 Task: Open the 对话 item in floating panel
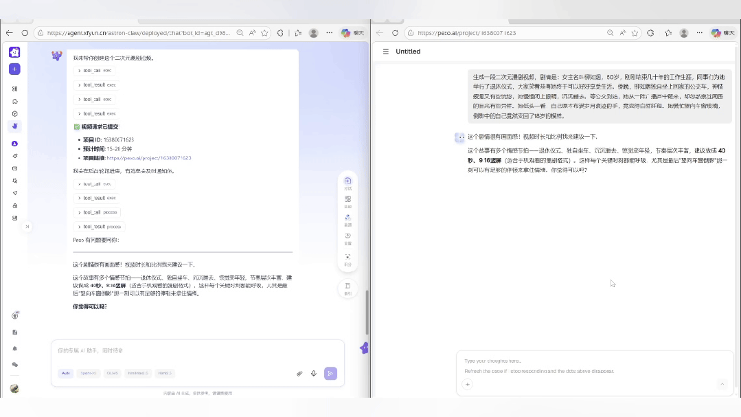click(x=347, y=183)
